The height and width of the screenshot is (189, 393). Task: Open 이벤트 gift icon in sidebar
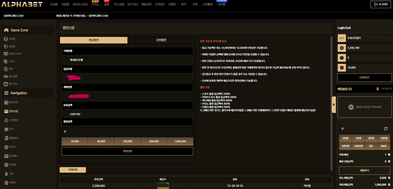coord(6,182)
